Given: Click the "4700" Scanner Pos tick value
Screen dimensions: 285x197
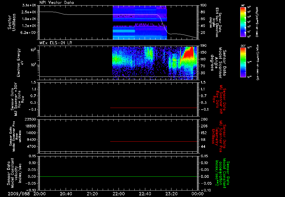Looking at the screenshot, I should [31, 146].
